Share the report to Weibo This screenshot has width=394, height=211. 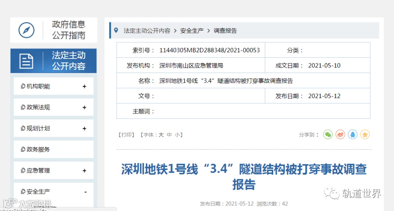pyautogui.click(x=340, y=135)
